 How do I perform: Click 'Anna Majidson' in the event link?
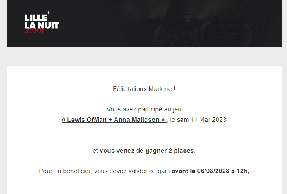(140, 120)
